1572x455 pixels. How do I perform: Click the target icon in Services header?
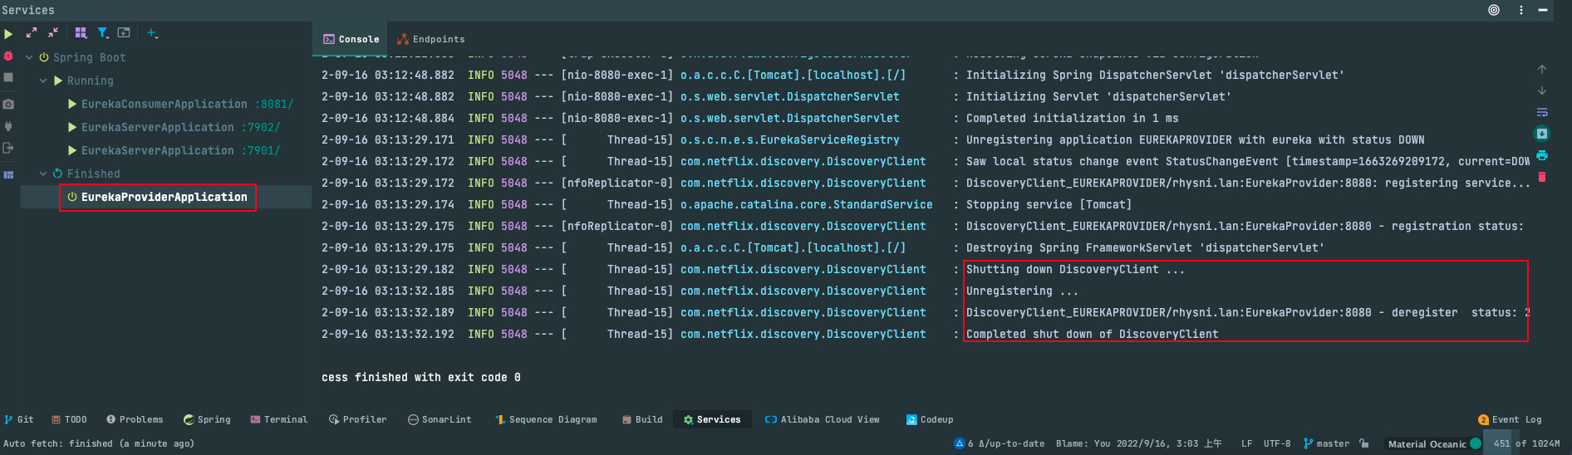(1494, 10)
